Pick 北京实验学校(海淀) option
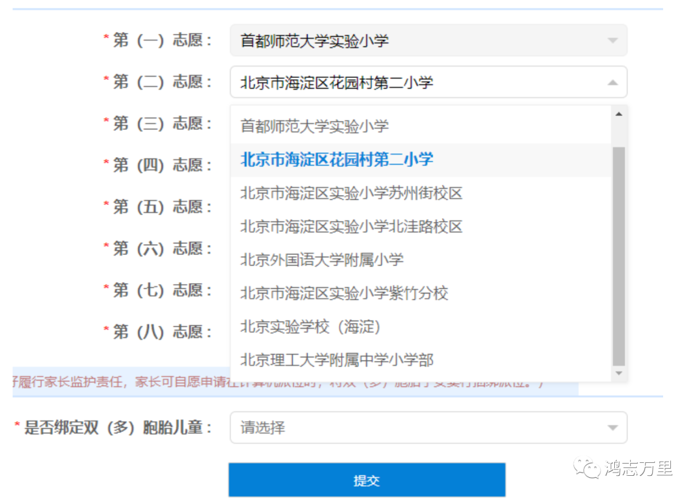Image resolution: width=696 pixels, height=499 pixels. pos(421,327)
